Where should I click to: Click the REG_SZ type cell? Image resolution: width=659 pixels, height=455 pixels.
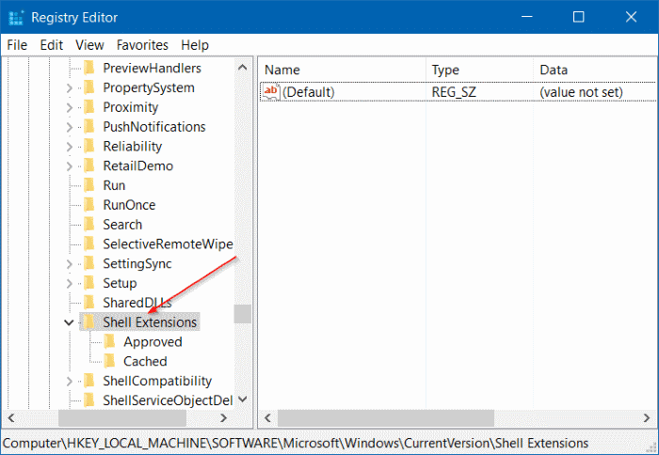tap(454, 92)
